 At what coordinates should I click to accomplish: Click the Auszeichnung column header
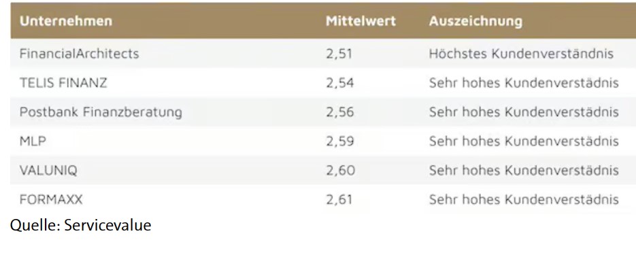pyautogui.click(x=475, y=21)
